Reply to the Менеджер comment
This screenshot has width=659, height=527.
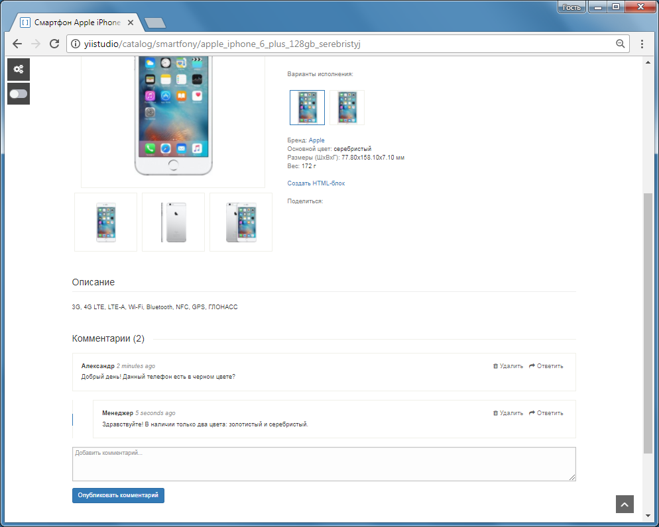click(x=546, y=413)
